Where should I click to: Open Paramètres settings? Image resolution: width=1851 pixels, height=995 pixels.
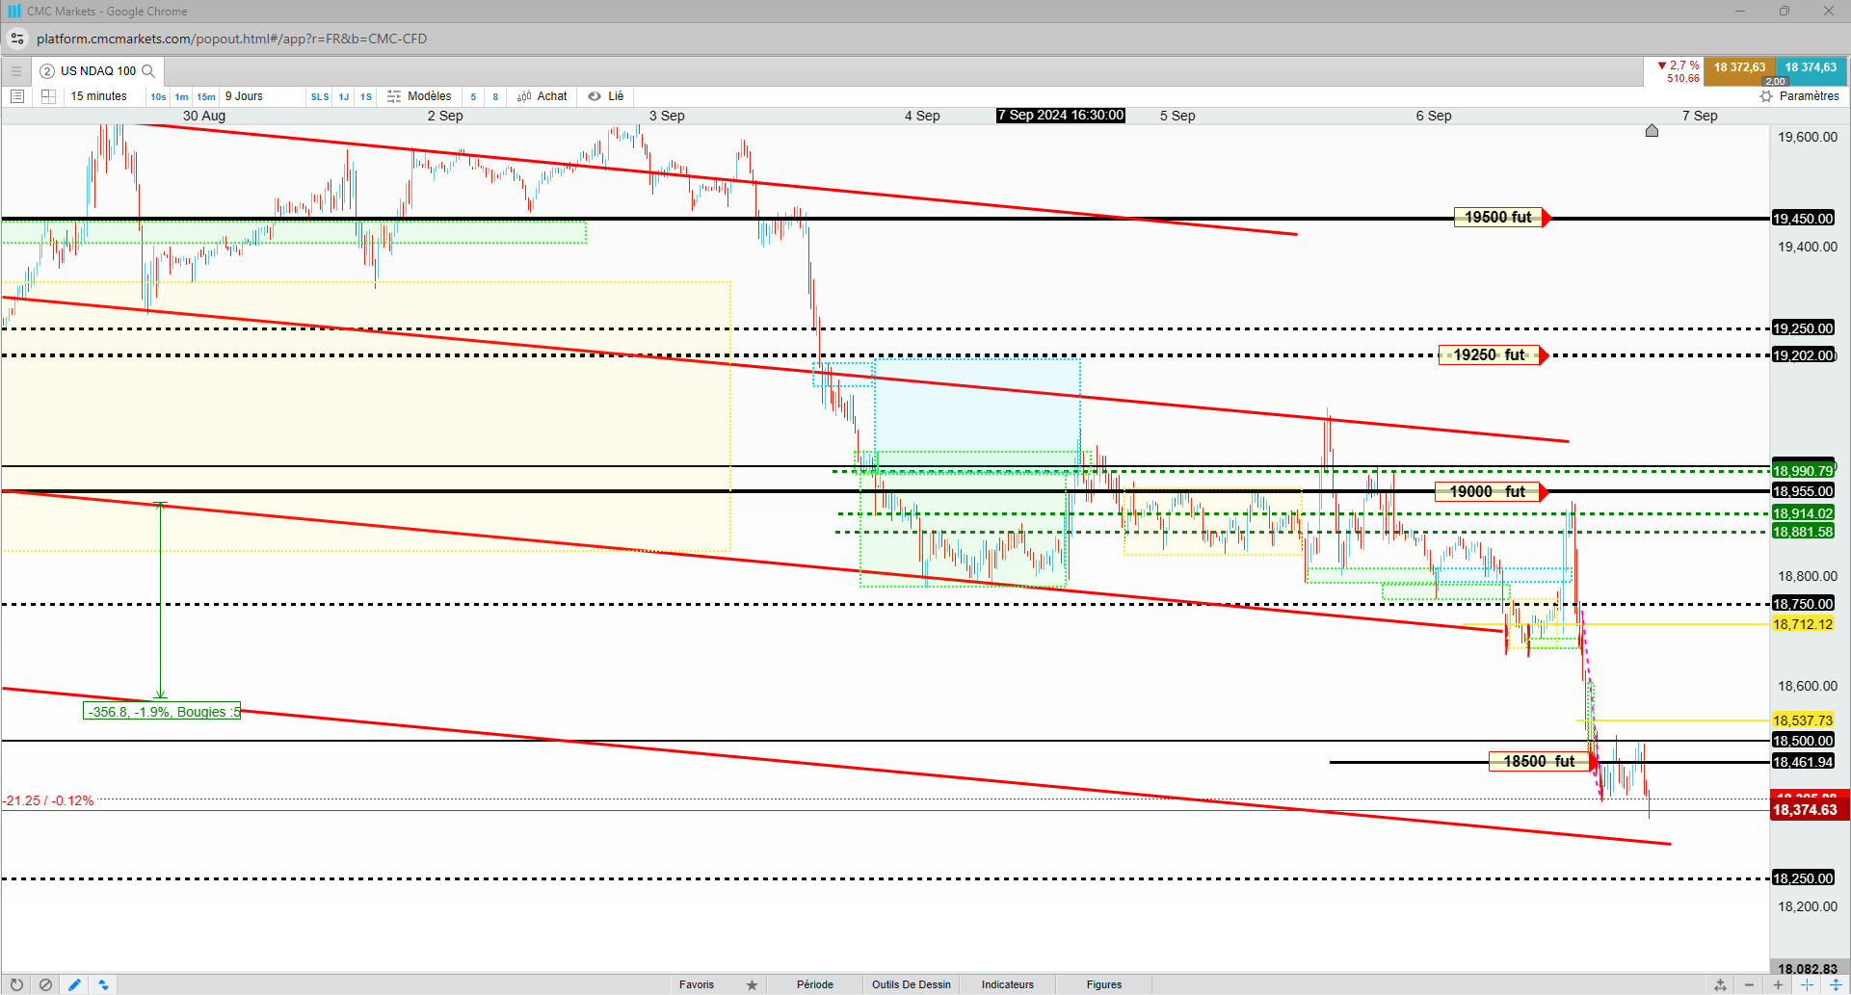point(1799,96)
